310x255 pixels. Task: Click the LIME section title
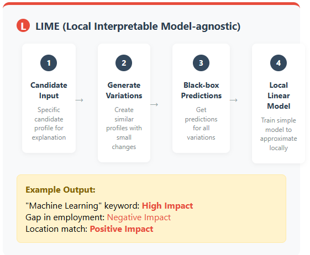pyautogui.click(x=138, y=26)
